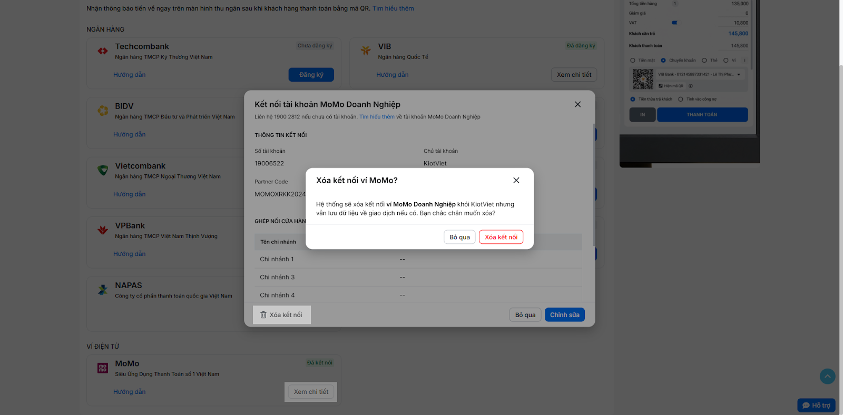This screenshot has width=843, height=415.
Task: Open the Tìm hiểu thêm link in the top notice
Action: 393,8
